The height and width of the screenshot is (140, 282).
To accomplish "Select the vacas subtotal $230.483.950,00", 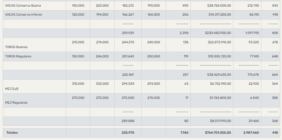I will 215,33.
